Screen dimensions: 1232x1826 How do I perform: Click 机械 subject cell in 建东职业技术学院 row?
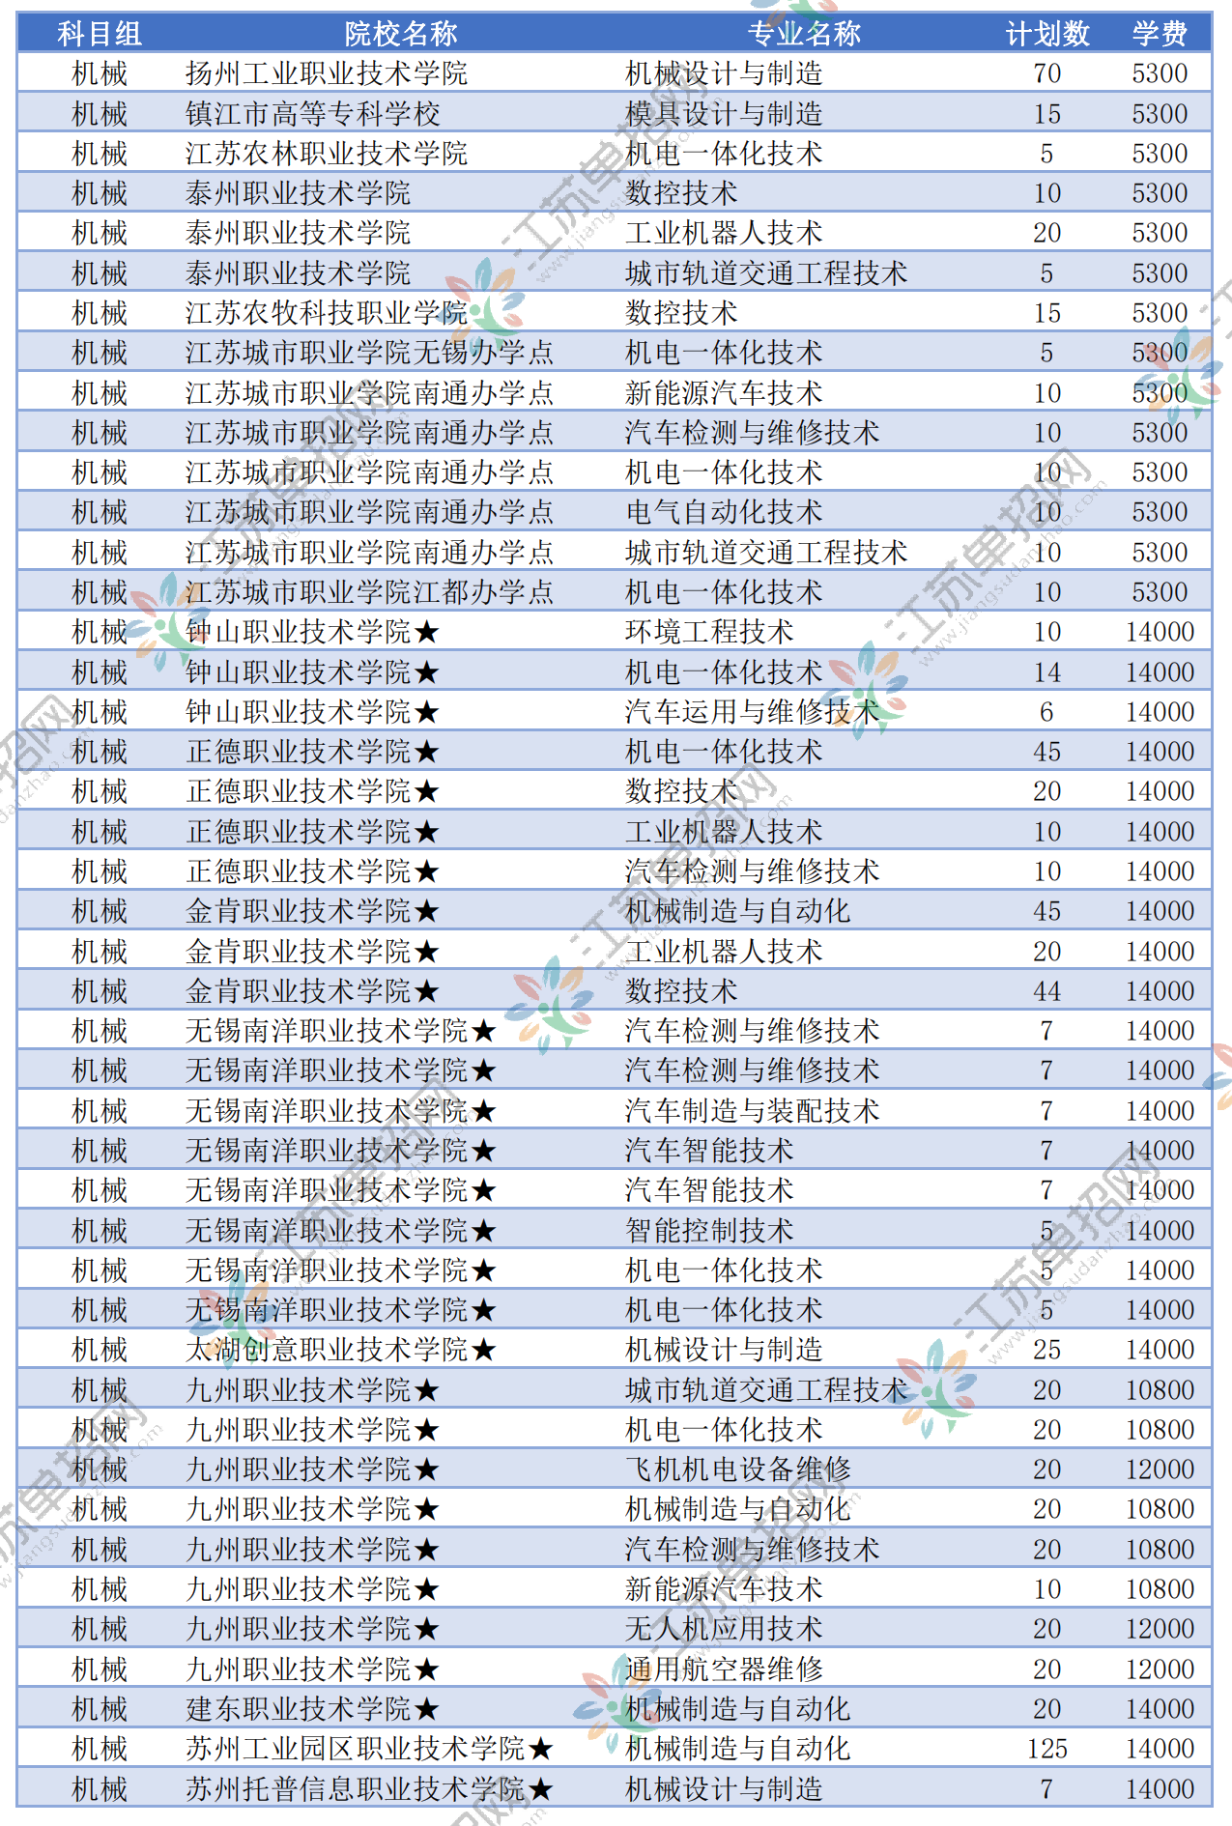[100, 1709]
